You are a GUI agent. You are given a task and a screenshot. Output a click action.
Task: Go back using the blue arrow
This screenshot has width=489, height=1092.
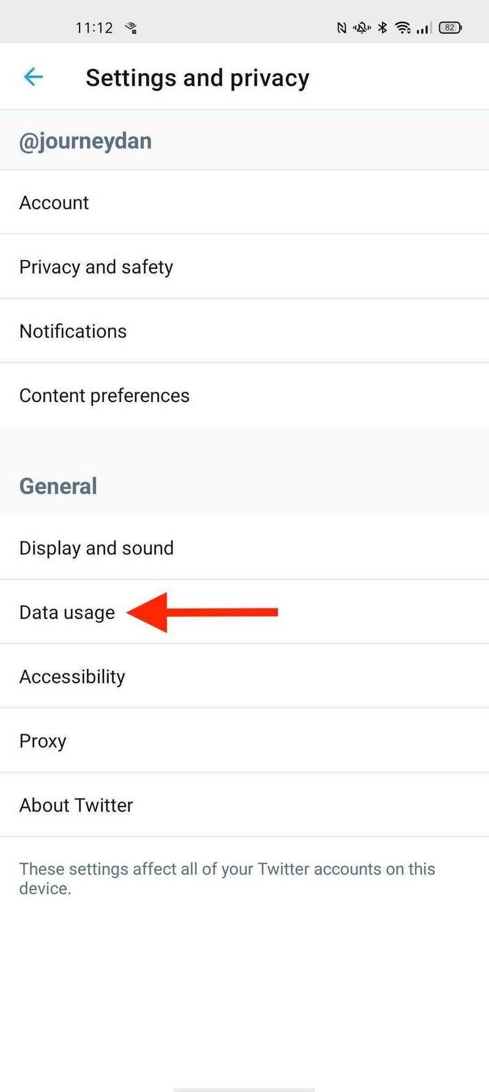point(33,77)
